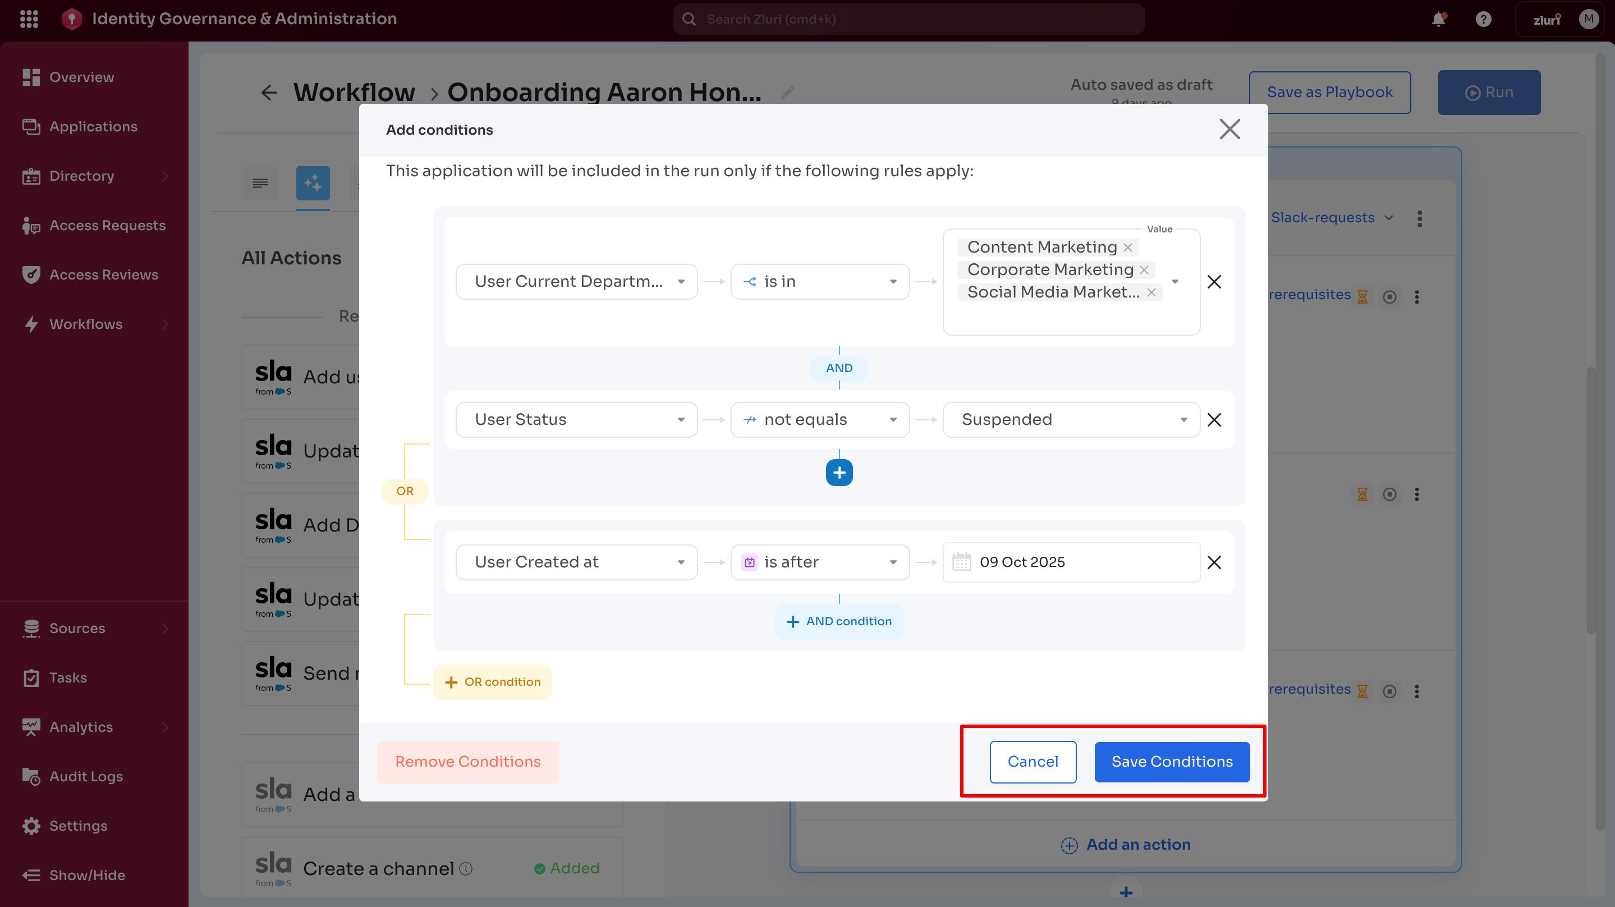Expand the 'is after' operator dropdown

click(x=819, y=562)
